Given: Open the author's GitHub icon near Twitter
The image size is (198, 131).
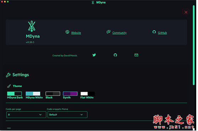Looking at the screenshot, I should [115, 55].
